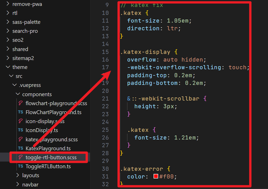The image size is (268, 189).
Task: Click the TS icon of KatexPlayground.ts
Action: coord(21,148)
